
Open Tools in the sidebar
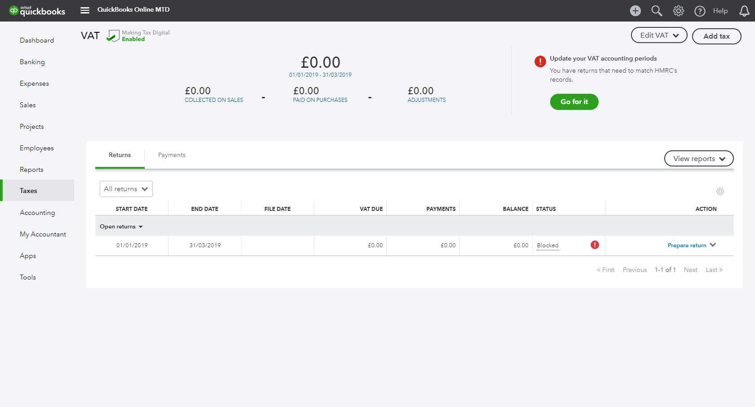[x=28, y=277]
